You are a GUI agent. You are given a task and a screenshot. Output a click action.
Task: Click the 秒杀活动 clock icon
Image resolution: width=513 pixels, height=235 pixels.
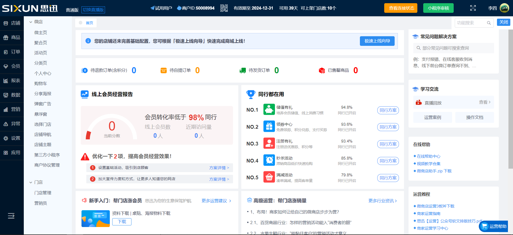coord(269,160)
